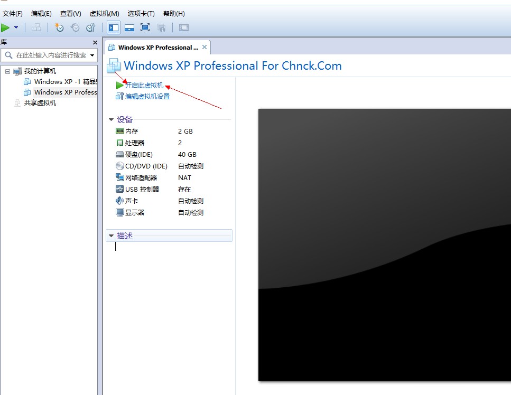Screen dimensions: 511x395
Task: Select 共享虚拟机 in the library
Action: click(x=40, y=103)
